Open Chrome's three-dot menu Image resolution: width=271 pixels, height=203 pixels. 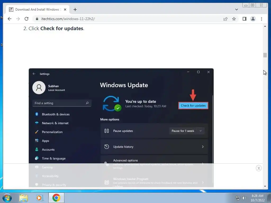[261, 19]
